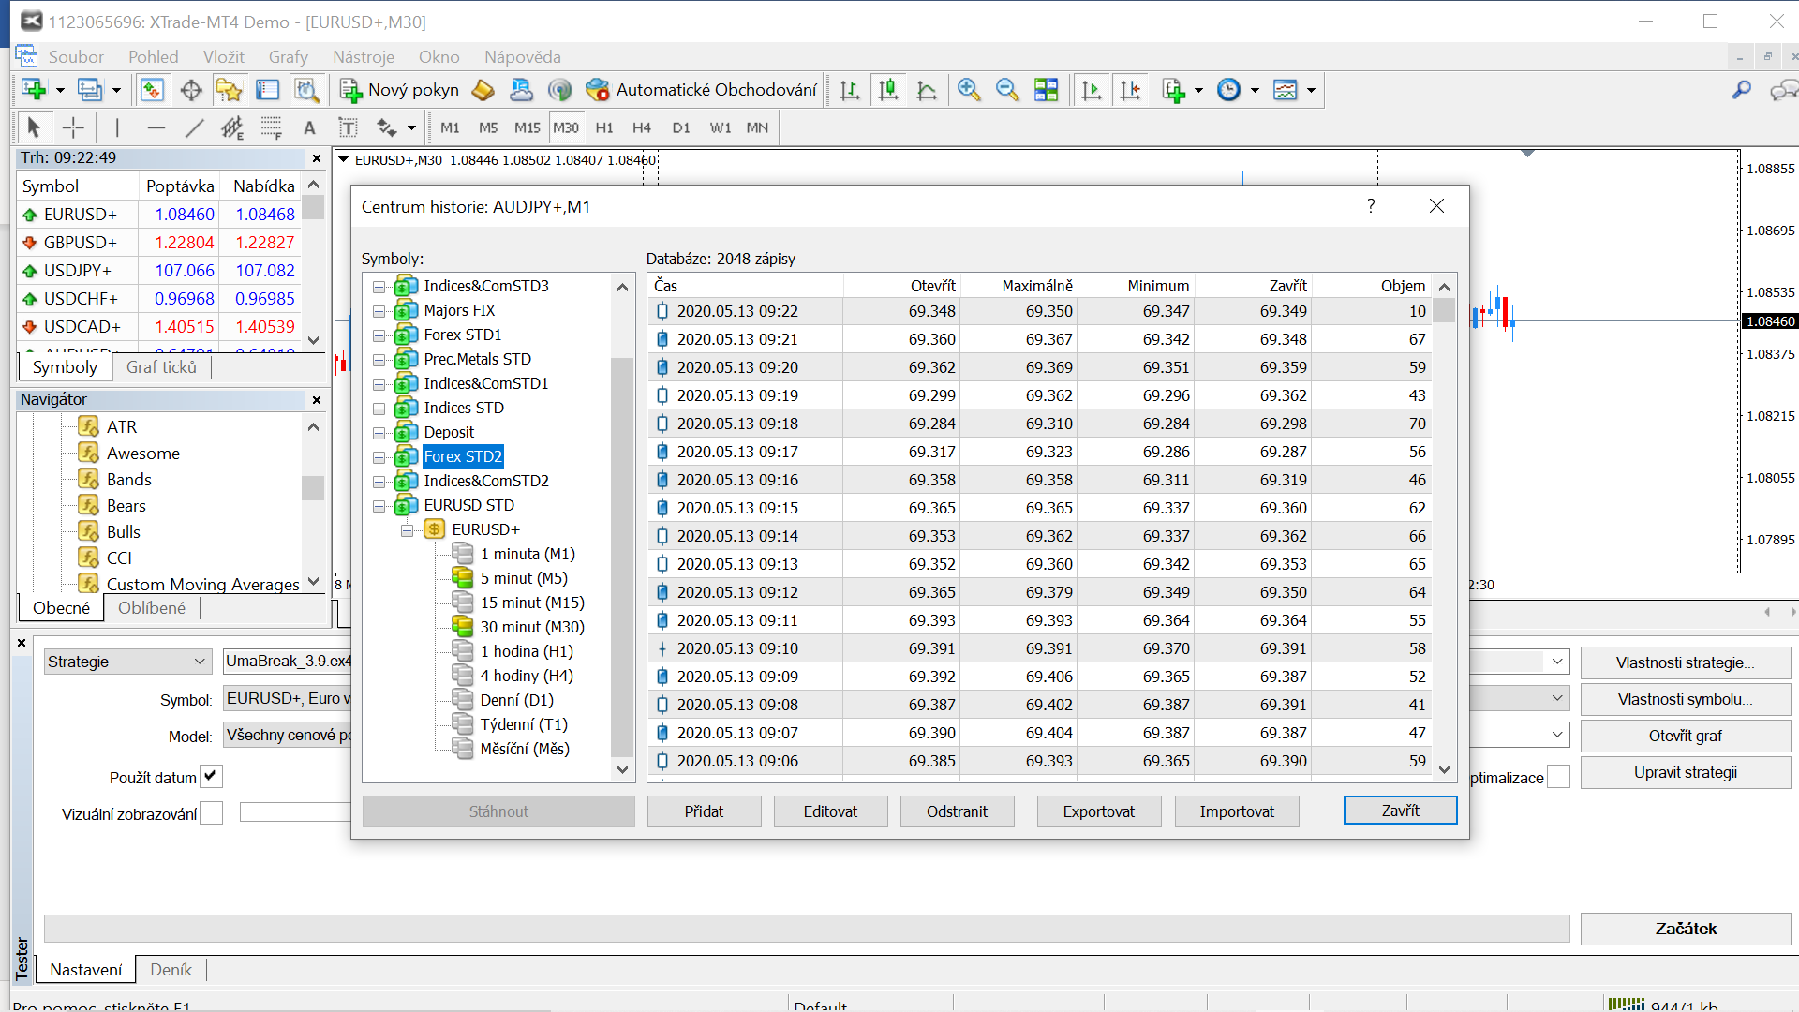Select 5 minut (M5) timeframe entry
Screen dimensions: 1799x1012
523,578
